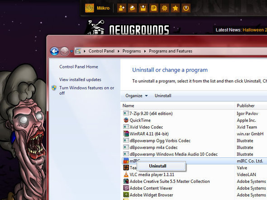Open Turn Windows features on or off
Viewport: 267px width, 200px height.
point(86,90)
